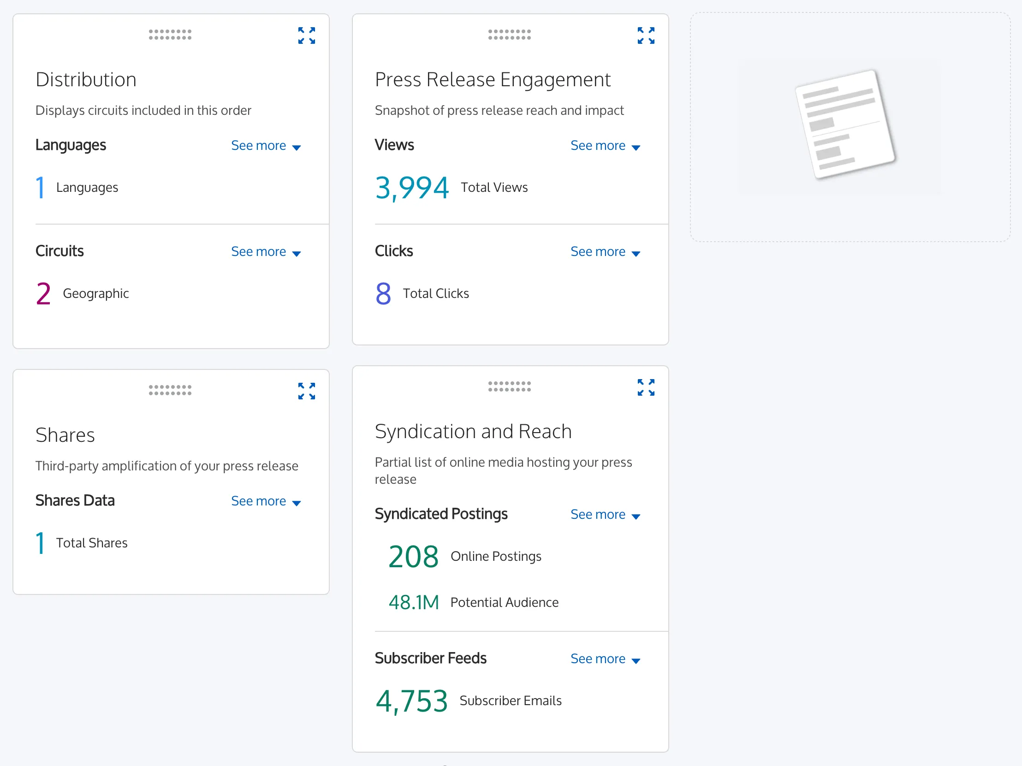This screenshot has height=766, width=1022.
Task: Expand the Syndication and Reach card
Action: pyautogui.click(x=646, y=387)
